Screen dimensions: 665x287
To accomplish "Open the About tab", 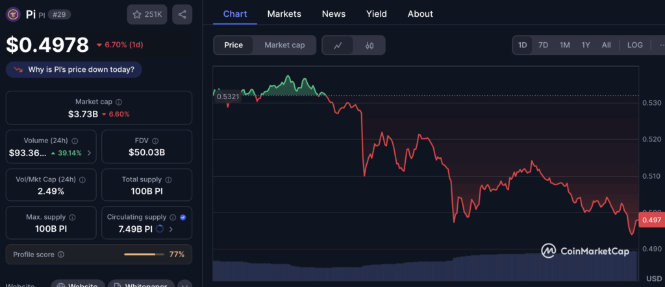I will 420,14.
